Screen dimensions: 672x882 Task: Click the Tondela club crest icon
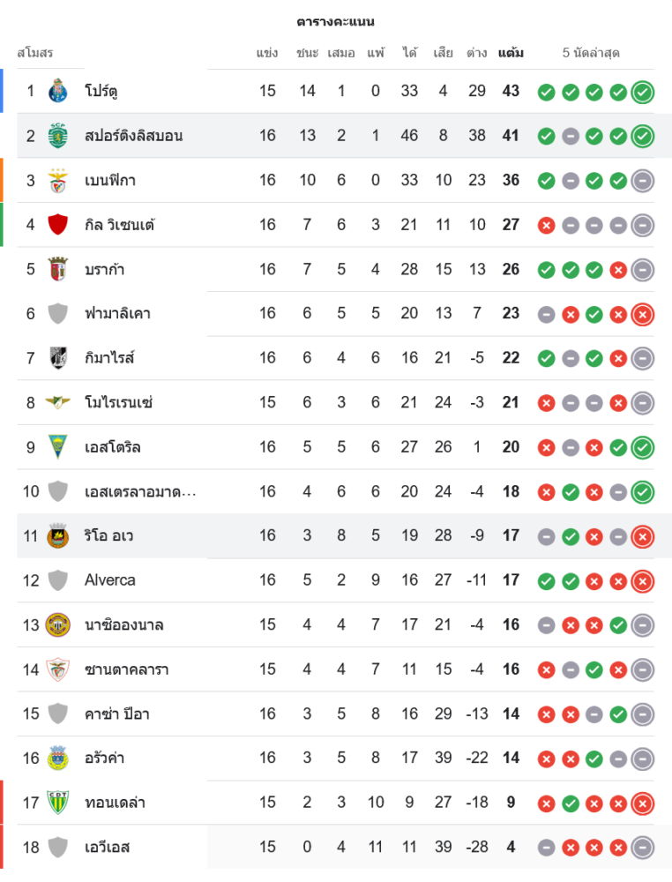click(58, 803)
